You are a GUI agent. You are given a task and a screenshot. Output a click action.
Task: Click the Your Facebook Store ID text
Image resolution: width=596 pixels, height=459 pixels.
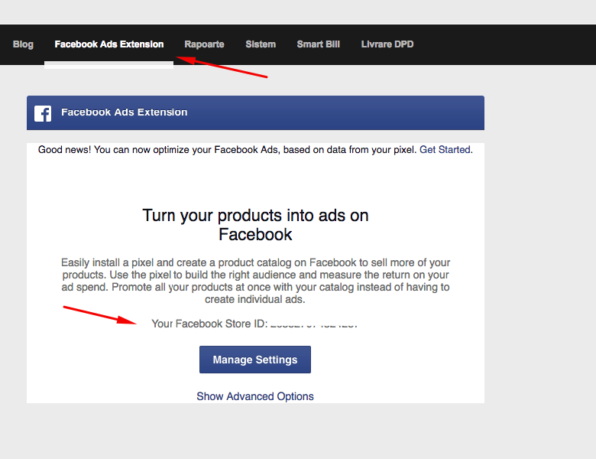(254, 324)
